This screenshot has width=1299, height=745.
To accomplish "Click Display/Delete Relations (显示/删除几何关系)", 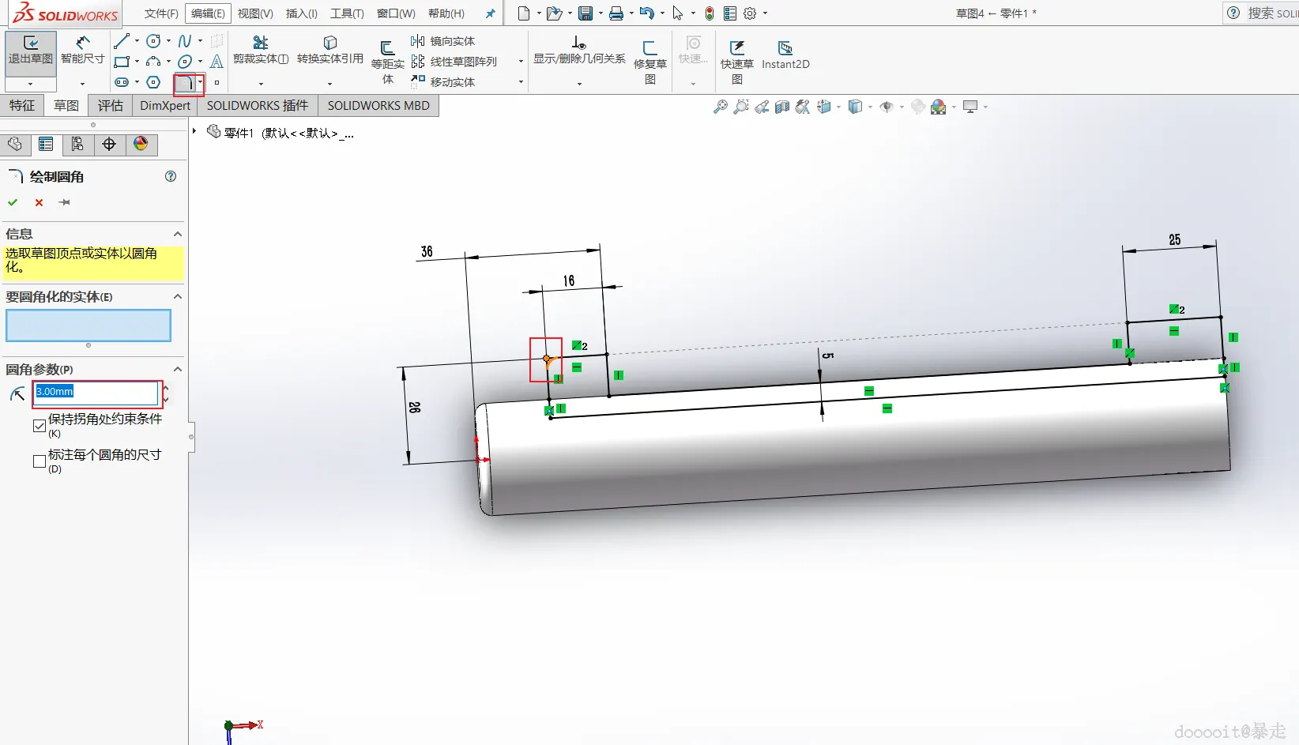I will pyautogui.click(x=579, y=50).
